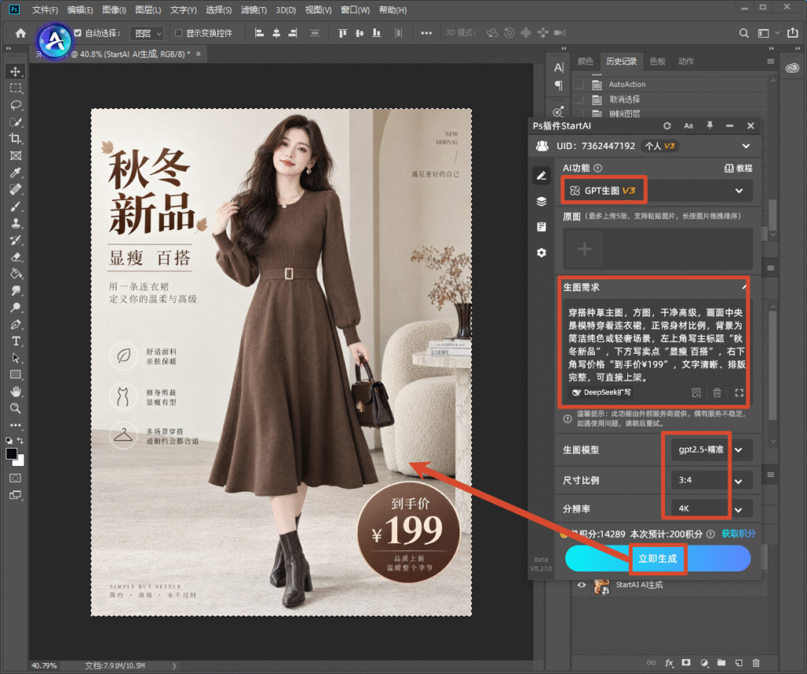Click the DeepSeek扩写 button
This screenshot has height=674, width=807.
(x=601, y=393)
